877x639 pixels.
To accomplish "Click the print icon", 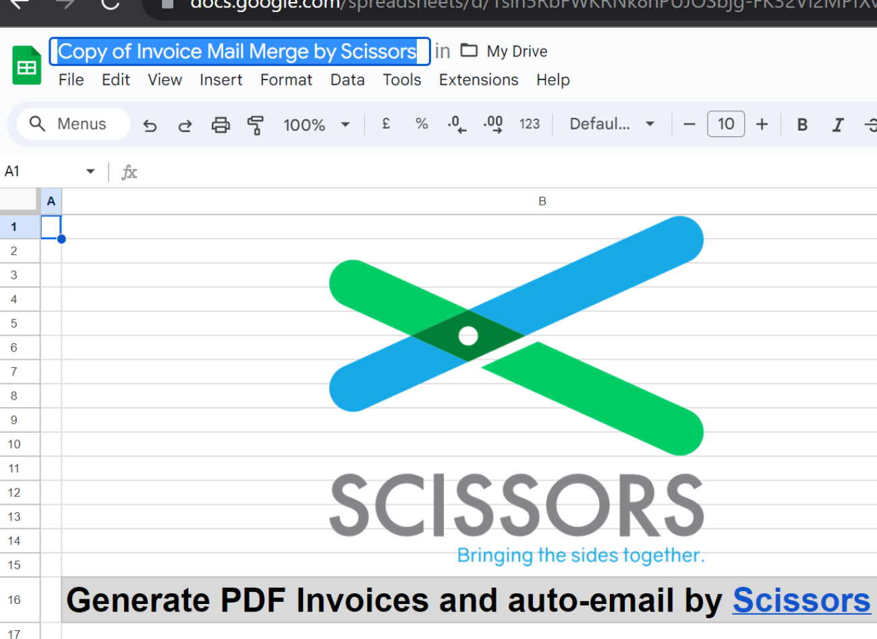I will point(221,125).
